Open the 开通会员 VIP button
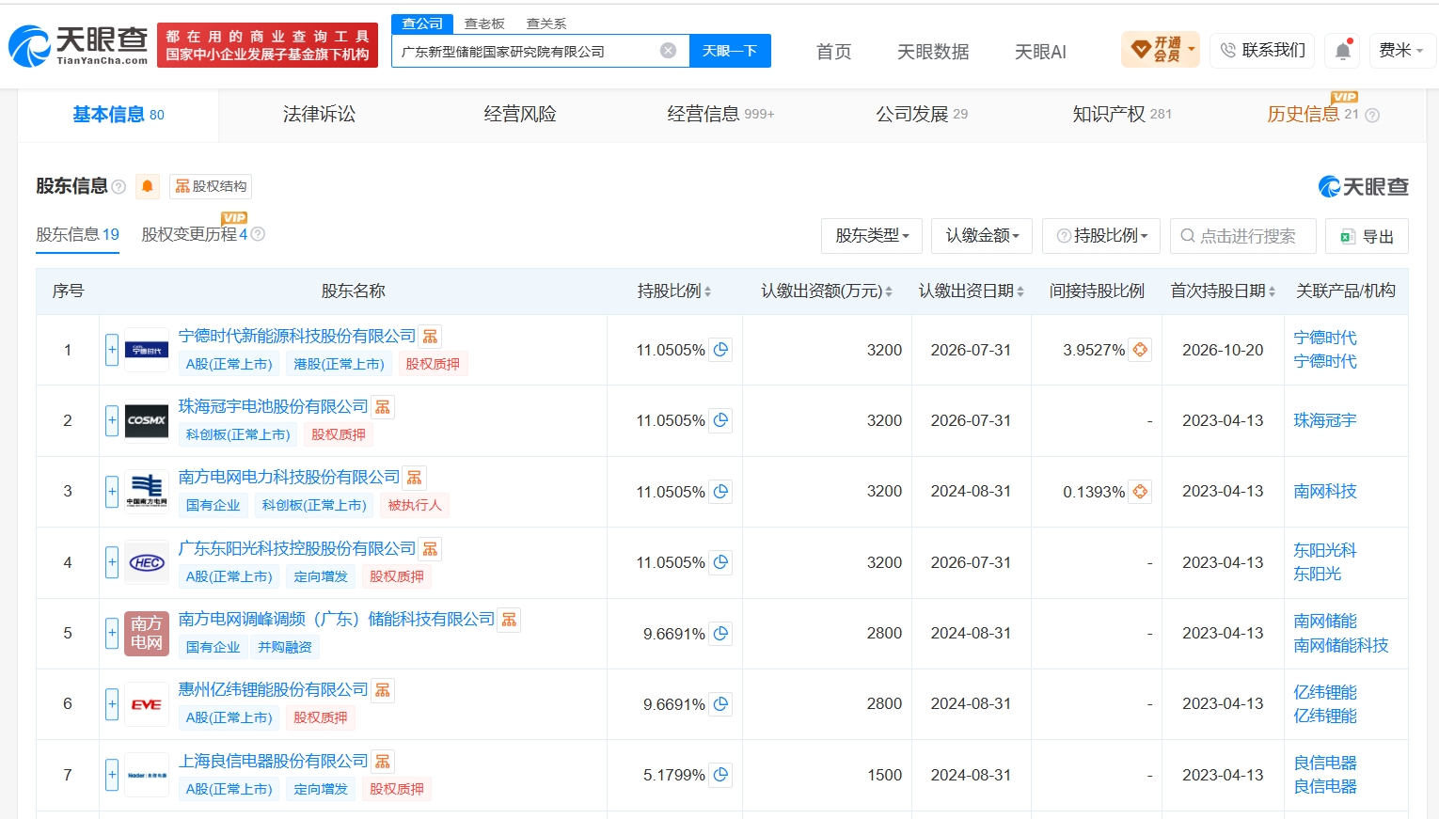This screenshot has height=819, width=1439. pyautogui.click(x=1160, y=50)
